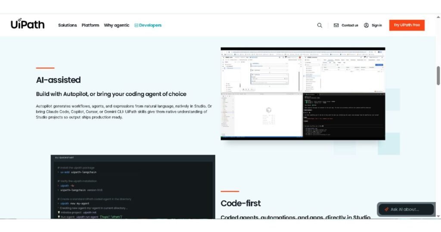Click the page vertical scrollbar thumb

coord(438,75)
